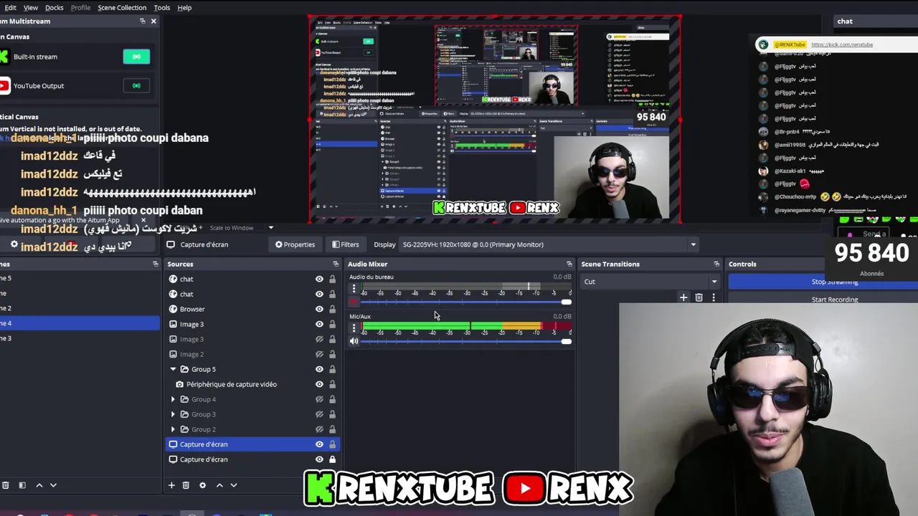Pop out the Sources dock

point(335,264)
